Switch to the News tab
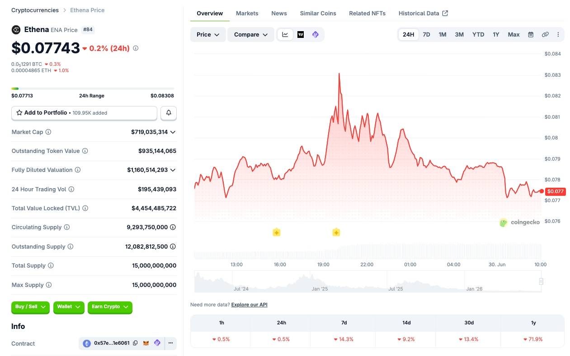Screen dimensions: 570x356 coord(279,13)
